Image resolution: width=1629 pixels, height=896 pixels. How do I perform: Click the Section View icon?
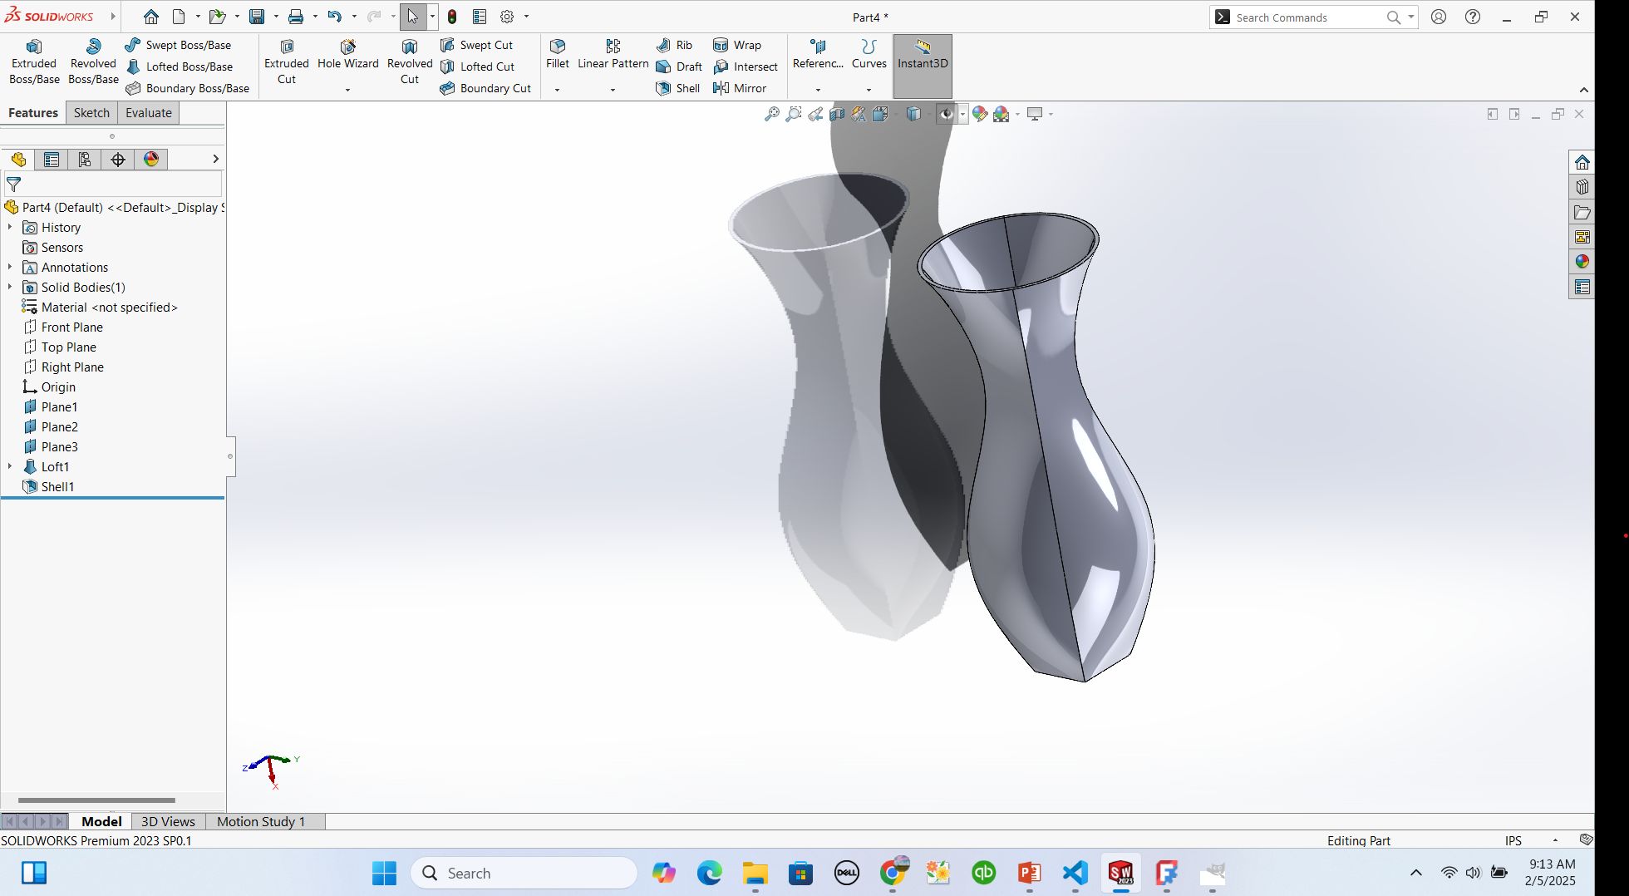coord(837,114)
